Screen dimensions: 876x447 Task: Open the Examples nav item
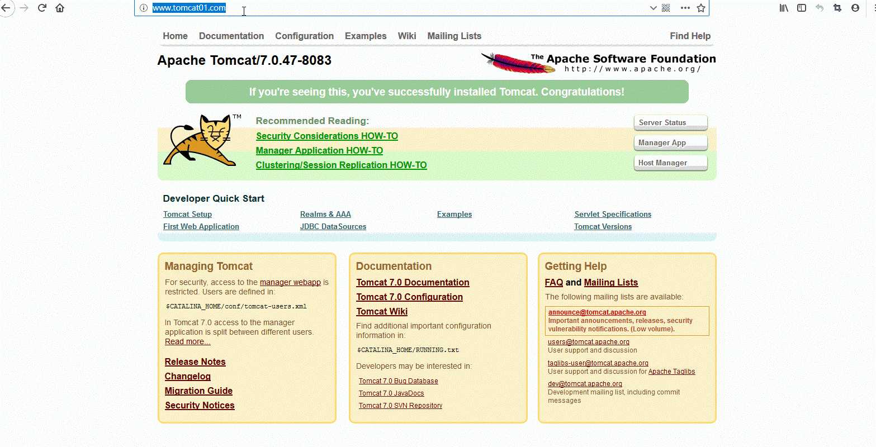[x=366, y=36]
